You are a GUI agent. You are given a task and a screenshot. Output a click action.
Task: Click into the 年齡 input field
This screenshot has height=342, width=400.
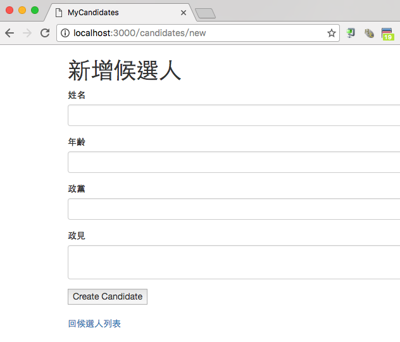234,162
